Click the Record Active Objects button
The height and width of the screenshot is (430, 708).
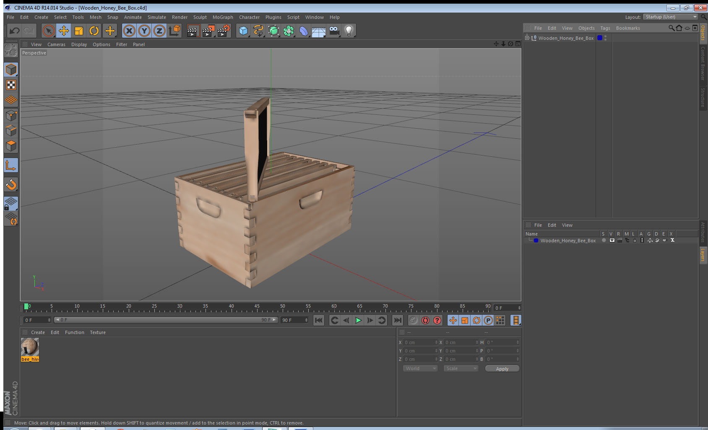click(414, 320)
